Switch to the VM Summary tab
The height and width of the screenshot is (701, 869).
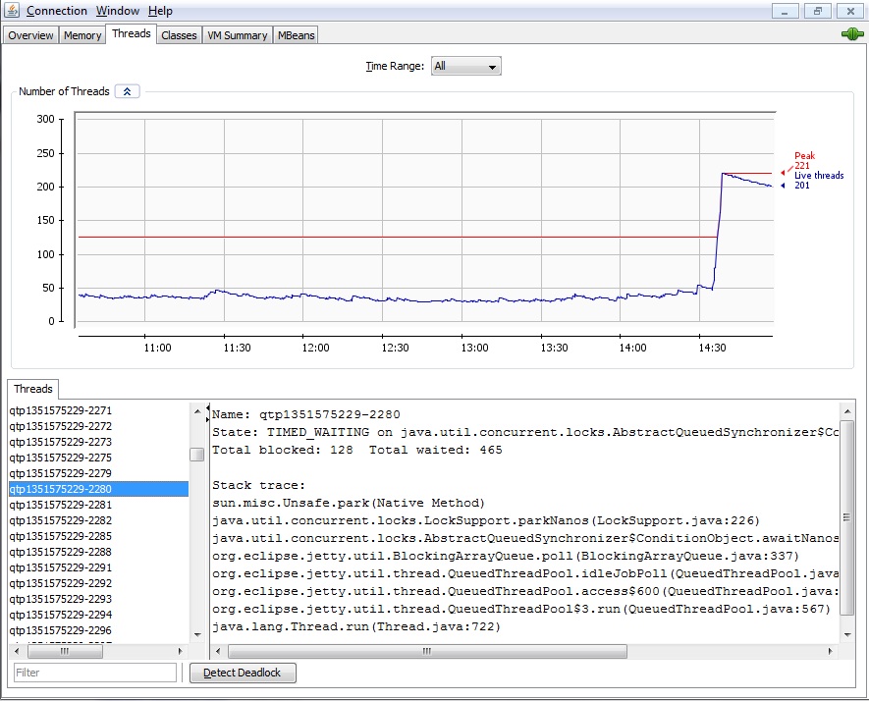[237, 35]
